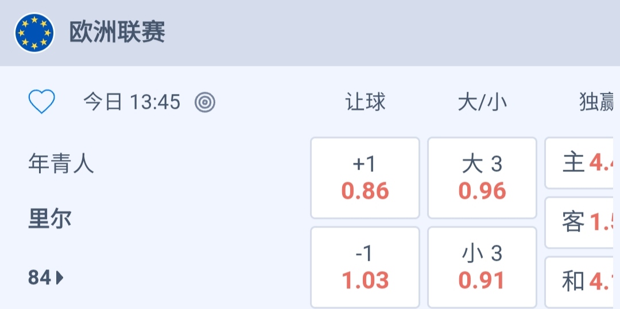Open the 里尔 team name
This screenshot has width=620, height=309.
50,219
